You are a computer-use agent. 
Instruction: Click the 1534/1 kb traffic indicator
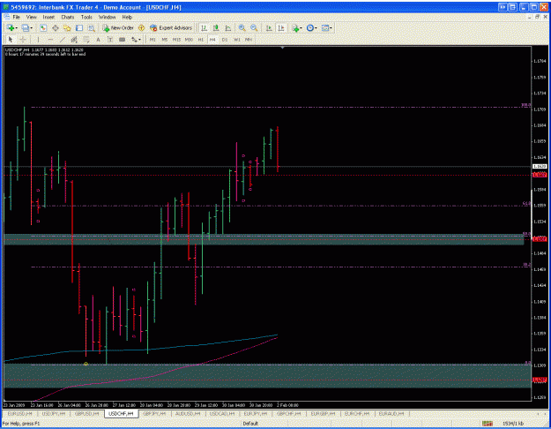click(513, 424)
